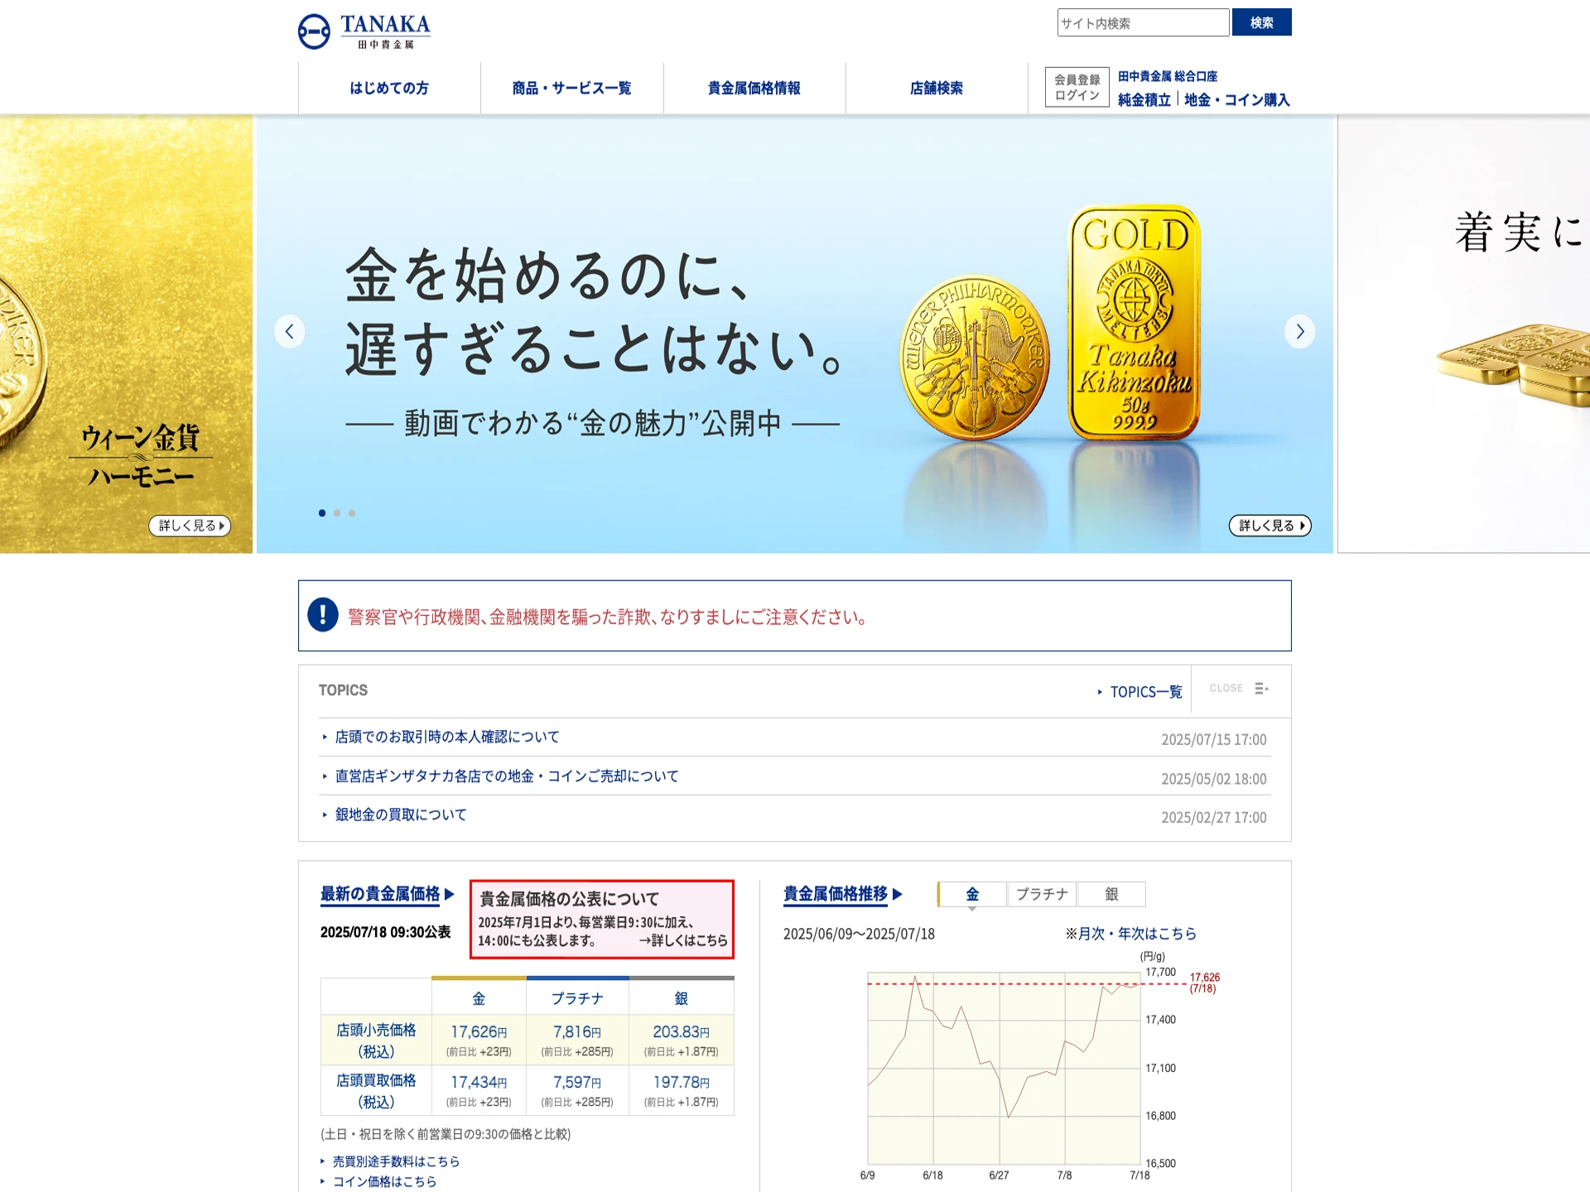Screen dimensions: 1590x1192
Task: Click the 銀 column header in price table
Action: click(682, 998)
